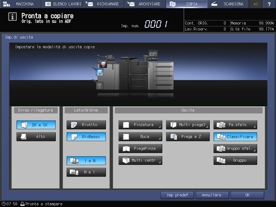Click the Pinzatura staple icon

126,125
